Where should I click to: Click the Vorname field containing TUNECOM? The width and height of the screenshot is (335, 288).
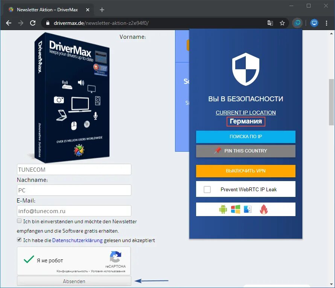click(x=74, y=169)
